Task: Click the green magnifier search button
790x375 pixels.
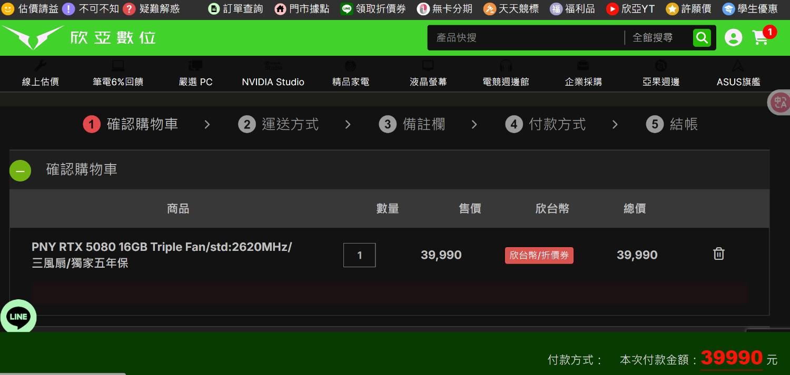Action: (x=702, y=38)
